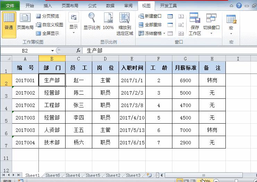Switch to the Data (数据) tab
The width and height of the screenshot is (257, 182).
[110, 6]
